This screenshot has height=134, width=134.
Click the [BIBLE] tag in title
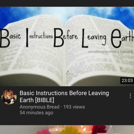coord(45,100)
